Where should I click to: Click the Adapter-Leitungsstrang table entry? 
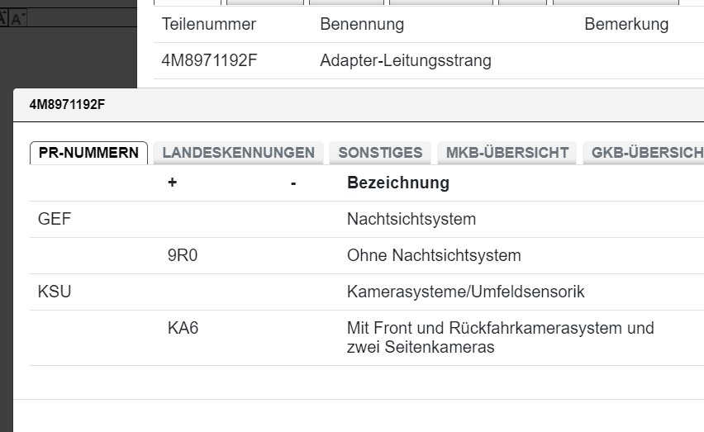coord(406,60)
